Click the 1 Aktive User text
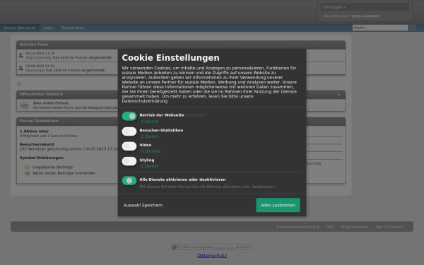The height and width of the screenshot is (265, 424). [34, 131]
